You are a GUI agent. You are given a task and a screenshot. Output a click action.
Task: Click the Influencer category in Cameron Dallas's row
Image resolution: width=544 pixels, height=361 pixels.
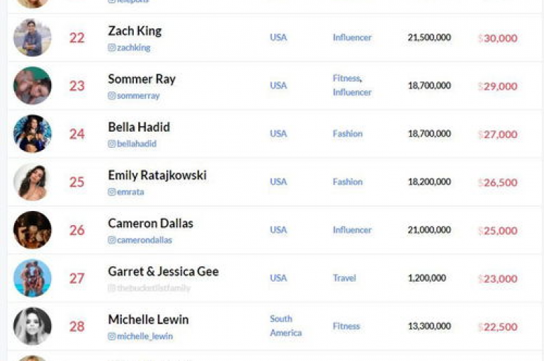click(352, 230)
